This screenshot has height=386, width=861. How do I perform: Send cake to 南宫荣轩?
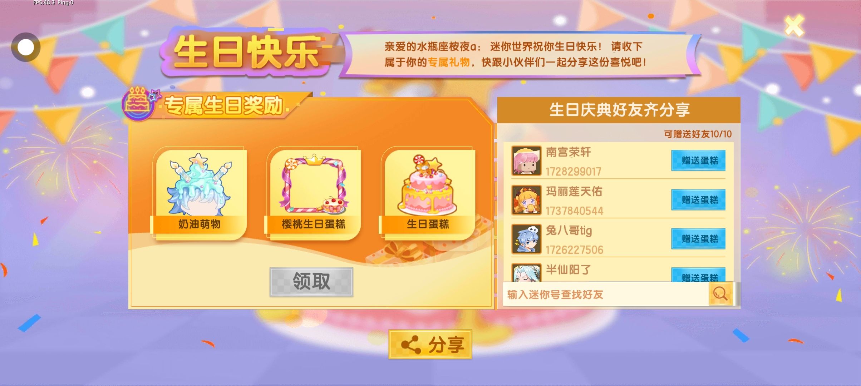(698, 160)
